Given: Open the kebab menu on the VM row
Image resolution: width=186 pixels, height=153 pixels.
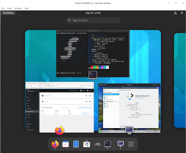Looking at the screenshot, I should click(91, 113).
